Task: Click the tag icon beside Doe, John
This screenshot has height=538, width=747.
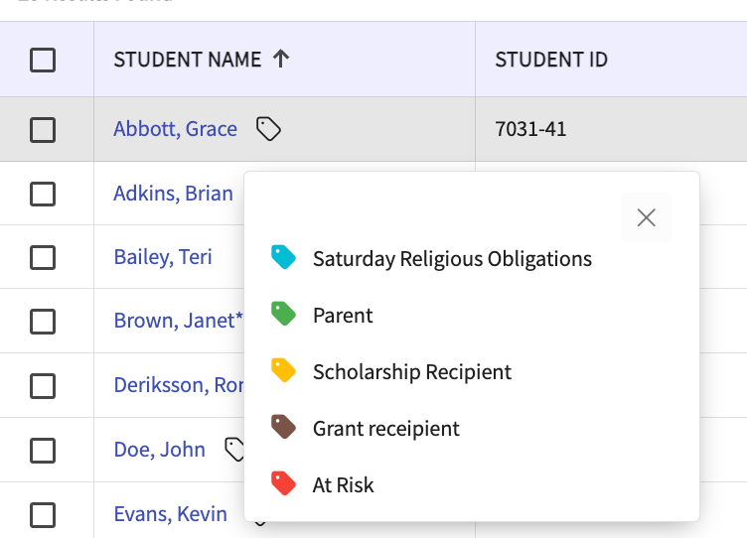Action: [x=234, y=450]
